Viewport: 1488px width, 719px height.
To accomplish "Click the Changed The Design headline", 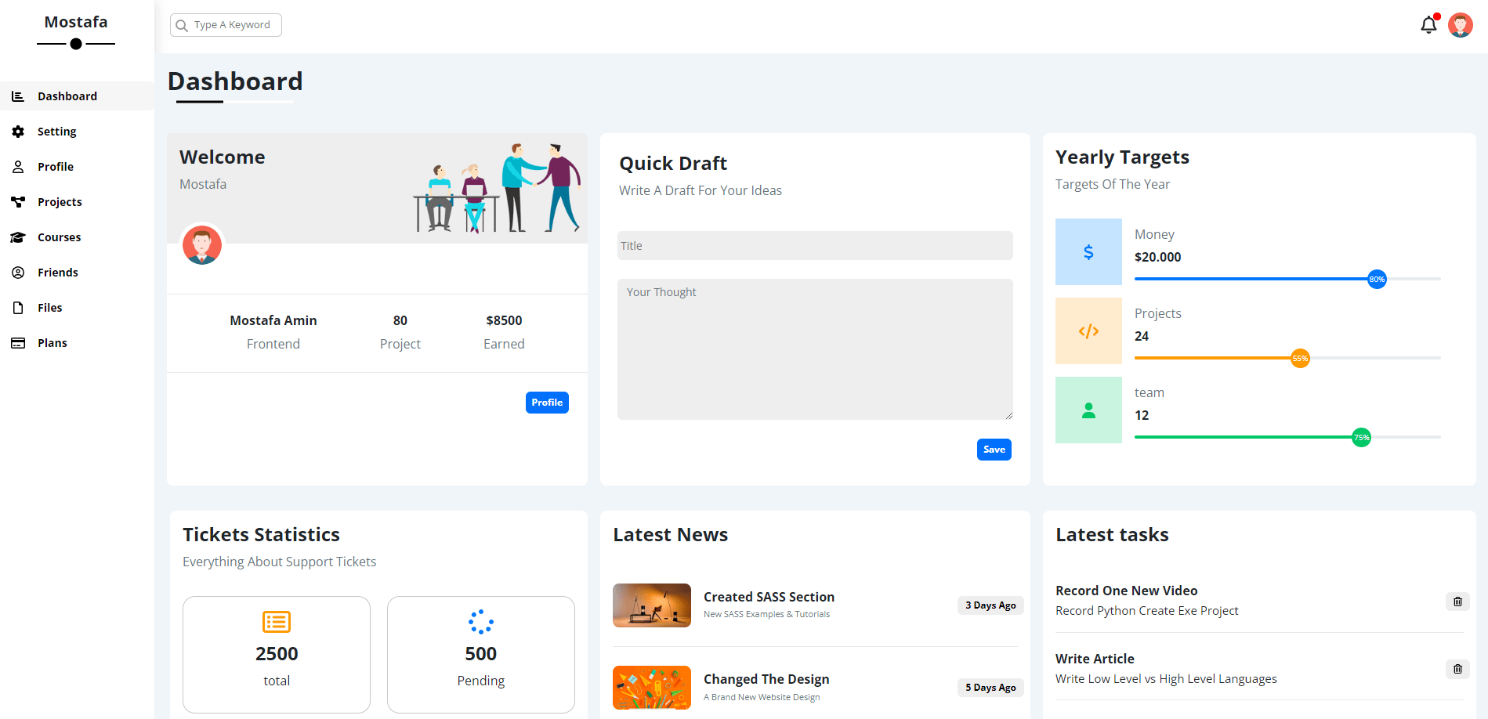I will click(766, 679).
